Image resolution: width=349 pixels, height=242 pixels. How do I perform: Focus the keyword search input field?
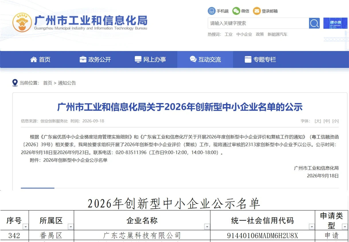(258, 23)
